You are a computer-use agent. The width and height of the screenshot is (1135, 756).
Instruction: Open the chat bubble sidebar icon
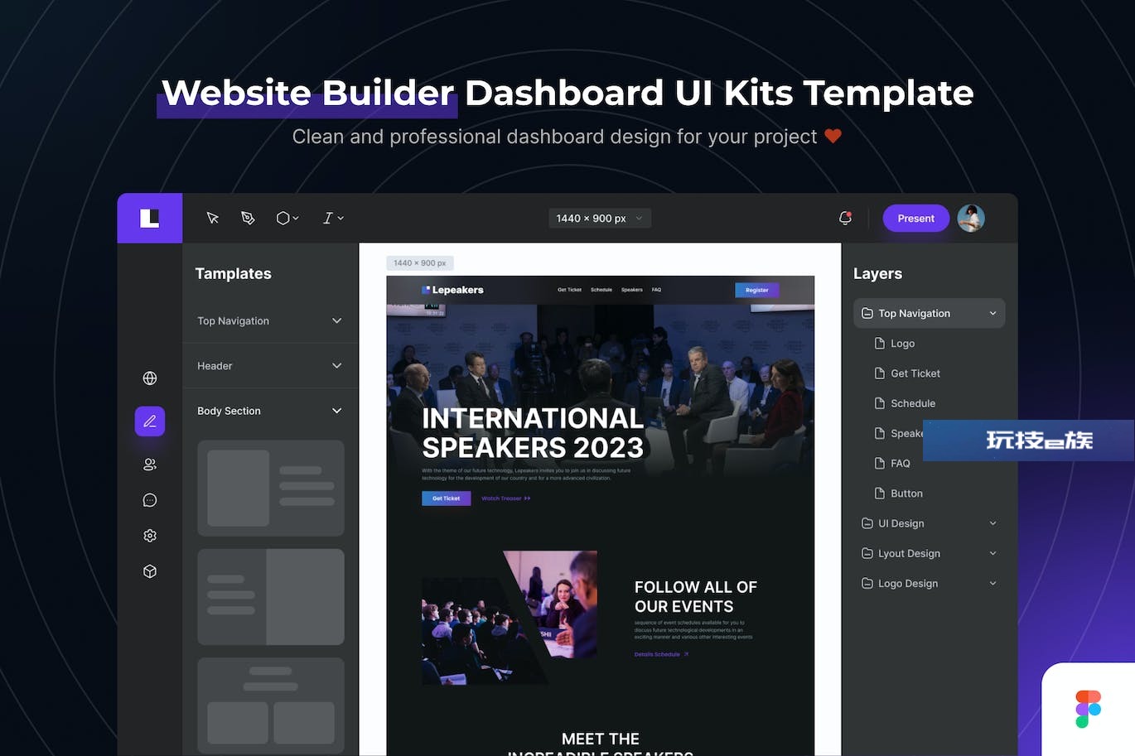(x=150, y=500)
